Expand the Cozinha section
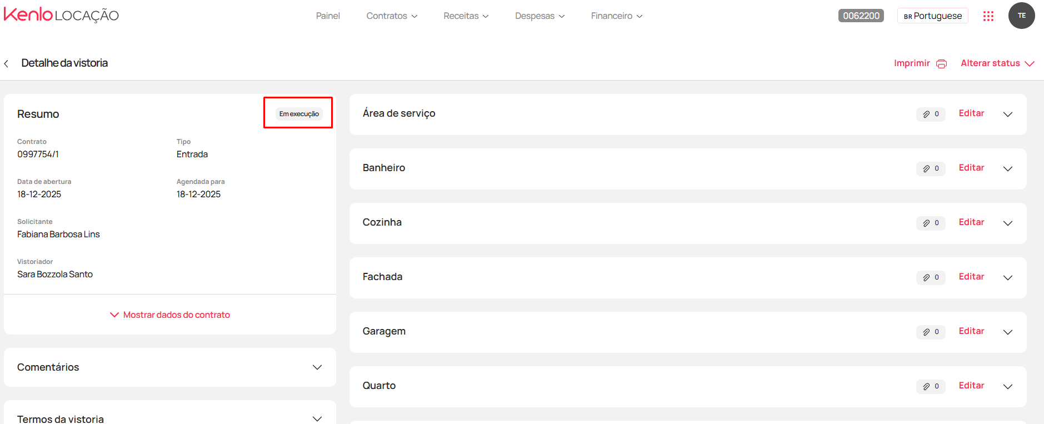Screen dimensions: 1044x424 click(1007, 223)
